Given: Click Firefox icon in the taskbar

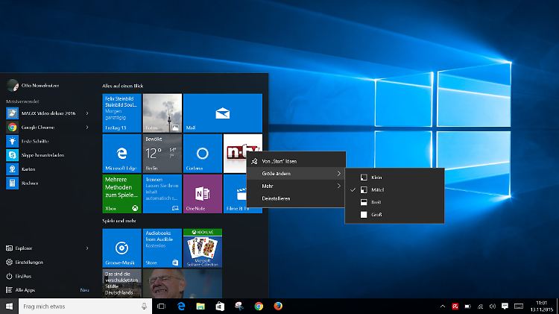Looking at the screenshot, I should coord(278,306).
